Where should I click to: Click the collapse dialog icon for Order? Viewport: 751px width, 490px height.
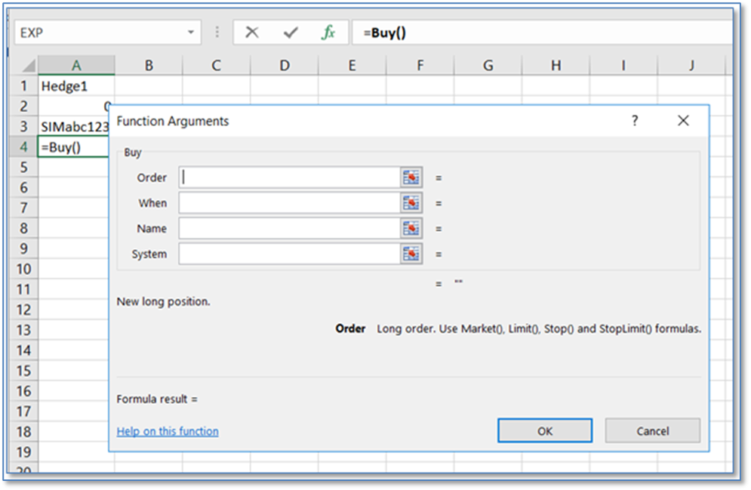pyautogui.click(x=411, y=177)
